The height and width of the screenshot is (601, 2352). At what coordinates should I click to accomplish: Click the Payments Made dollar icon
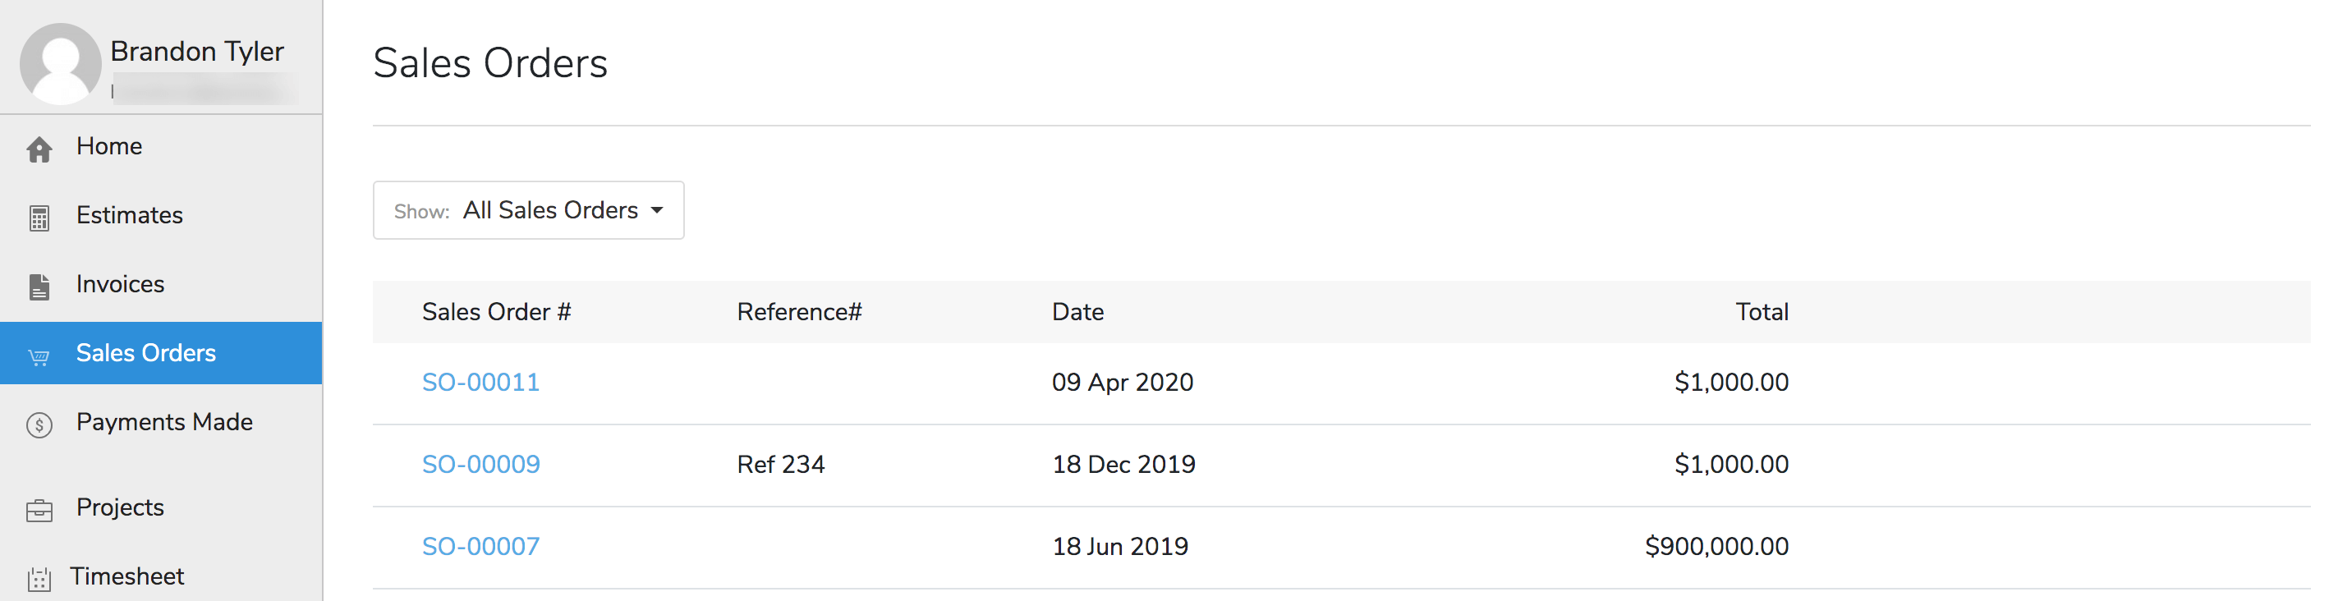pos(39,424)
